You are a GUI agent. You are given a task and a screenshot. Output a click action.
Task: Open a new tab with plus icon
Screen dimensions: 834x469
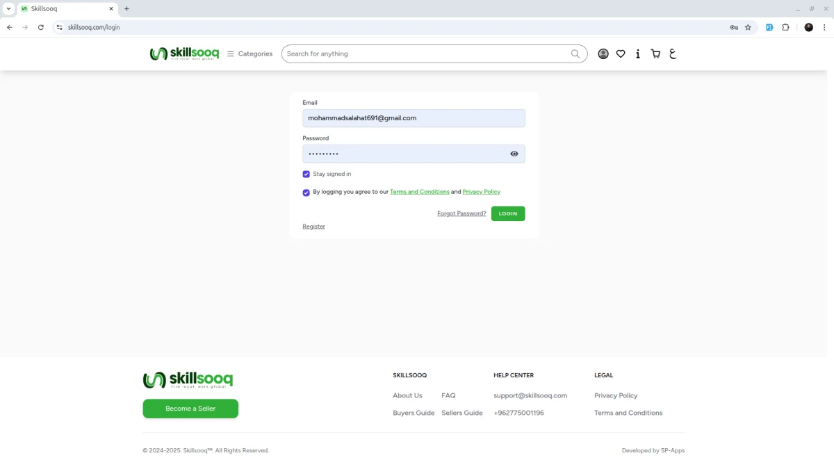pyautogui.click(x=126, y=9)
